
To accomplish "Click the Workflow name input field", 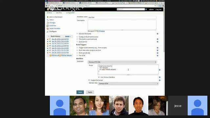I will click(x=122, y=17).
